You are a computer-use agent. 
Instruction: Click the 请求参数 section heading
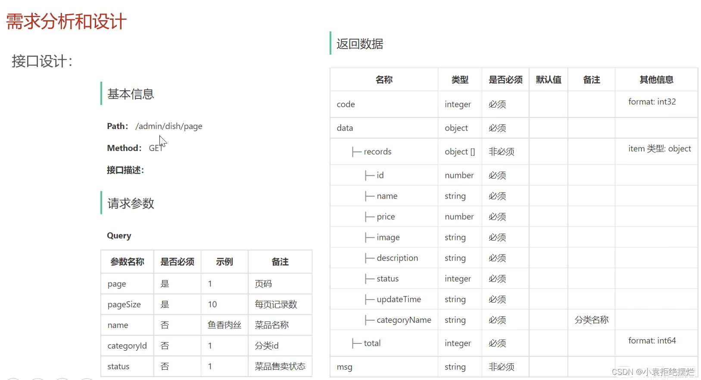point(131,203)
